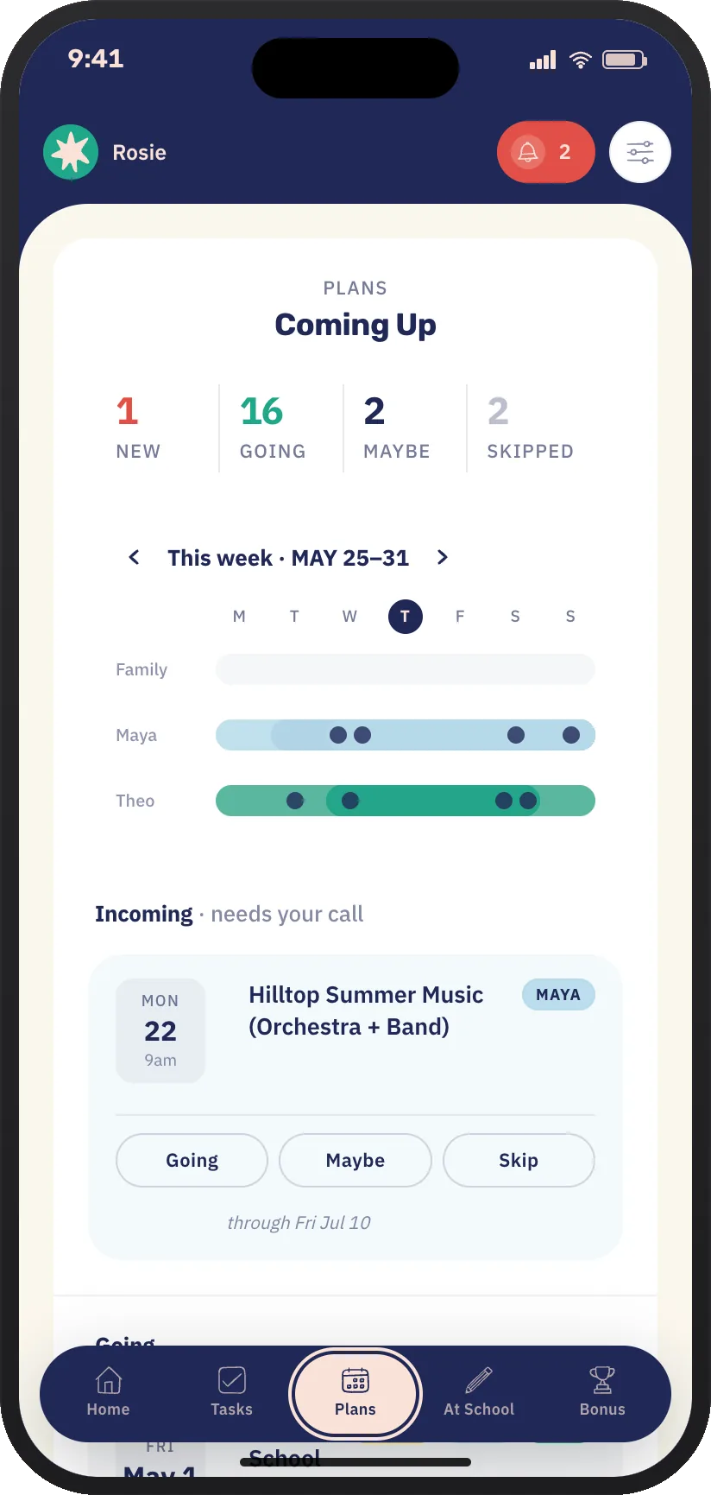Viewport: 711px width, 1495px height.
Task: Select the Plans calendar tab
Action: click(x=355, y=1393)
